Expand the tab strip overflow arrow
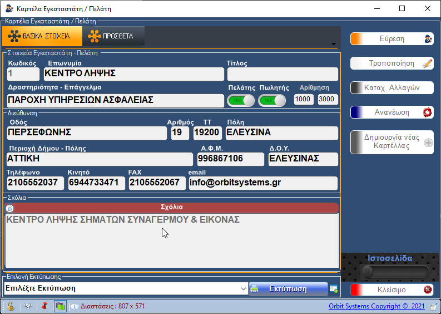Viewport: 441px width, 314px height. click(333, 45)
